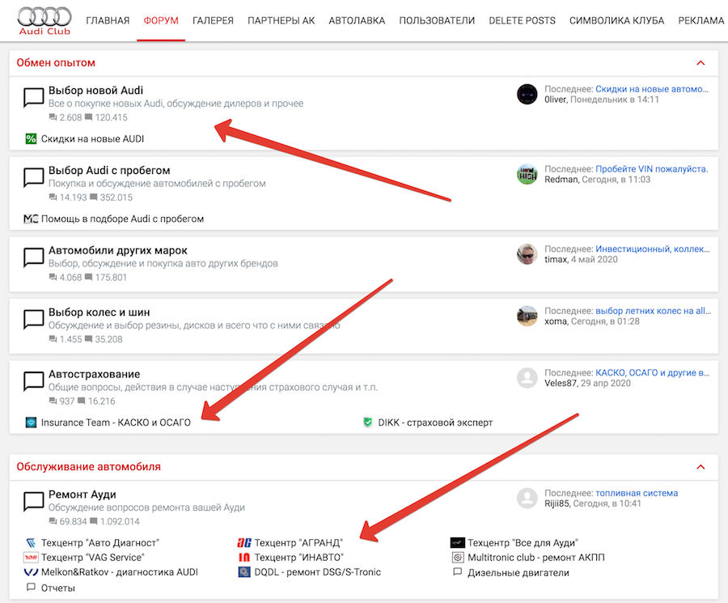
Task: Click the Техцентр АГРАНД red logo icon
Action: [x=243, y=543]
